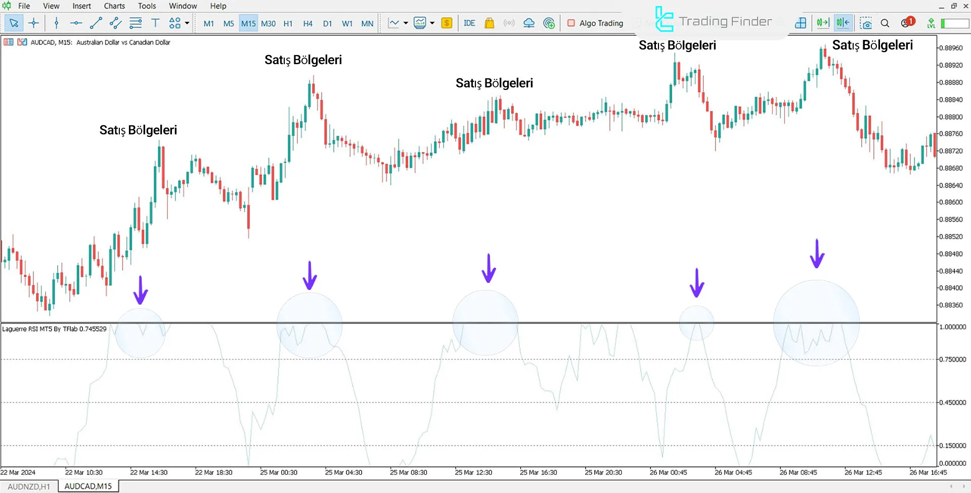Select the AUDCAD,M15 chart tab
Viewport: 971px width, 493px height.
(x=88, y=486)
